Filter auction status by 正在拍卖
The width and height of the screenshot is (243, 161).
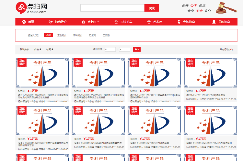click(62, 35)
